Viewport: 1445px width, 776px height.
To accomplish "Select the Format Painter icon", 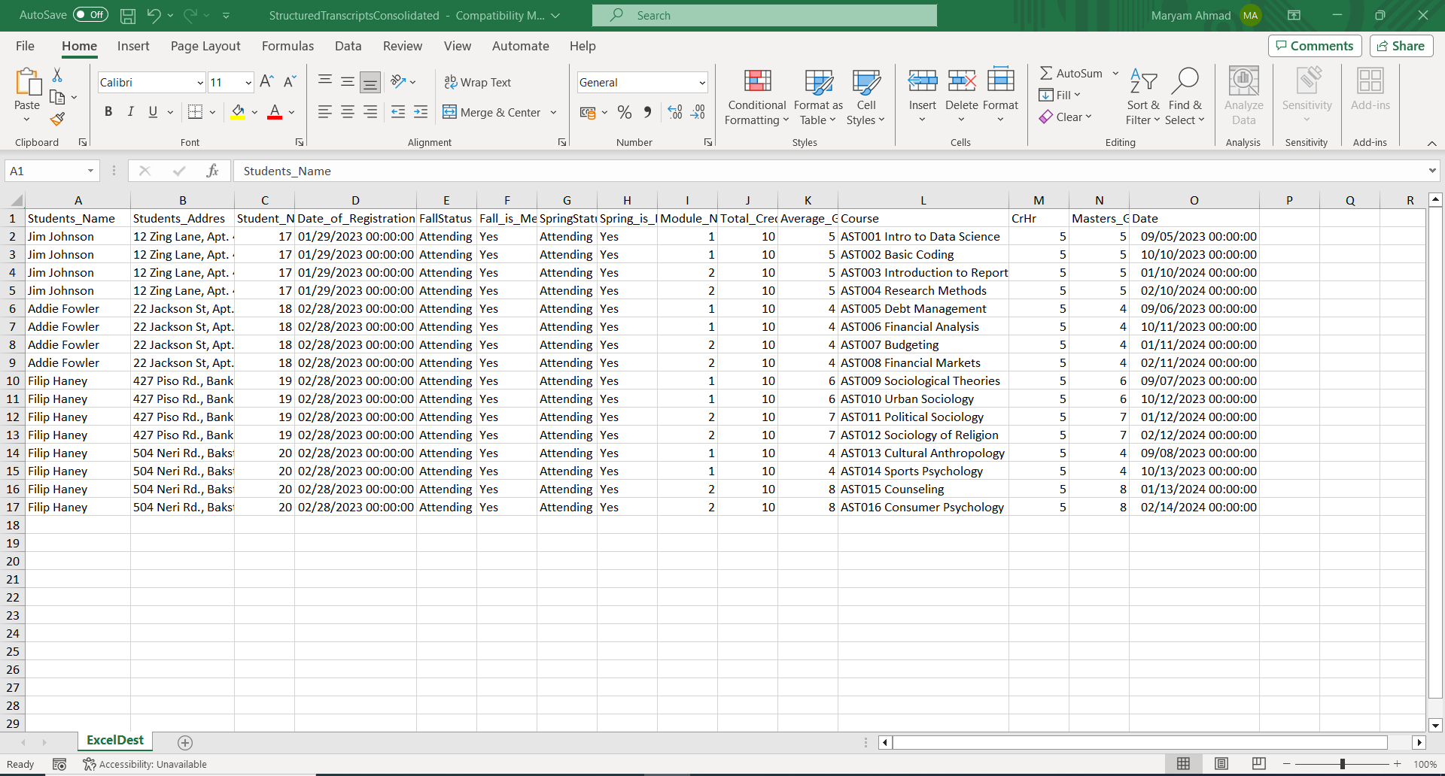I will [57, 119].
